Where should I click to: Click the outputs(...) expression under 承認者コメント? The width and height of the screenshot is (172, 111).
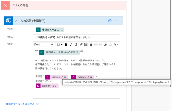(x=47, y=86)
